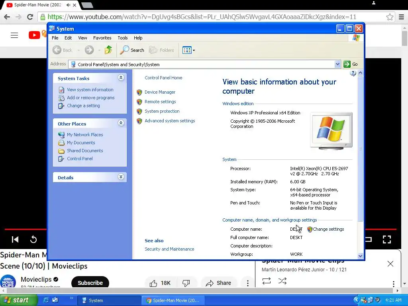Open My Network Places
The width and height of the screenshot is (408, 306).
tap(85, 135)
